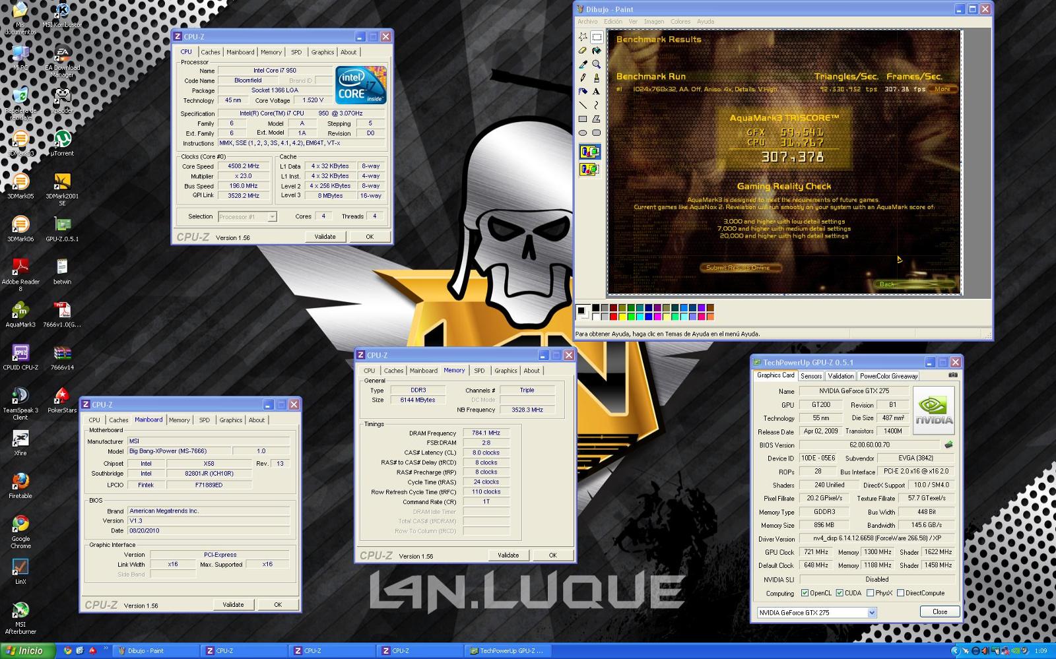Enable the PhysX checkbox in GPU-Z
Viewport: 1056px width, 659px height.
(870, 593)
